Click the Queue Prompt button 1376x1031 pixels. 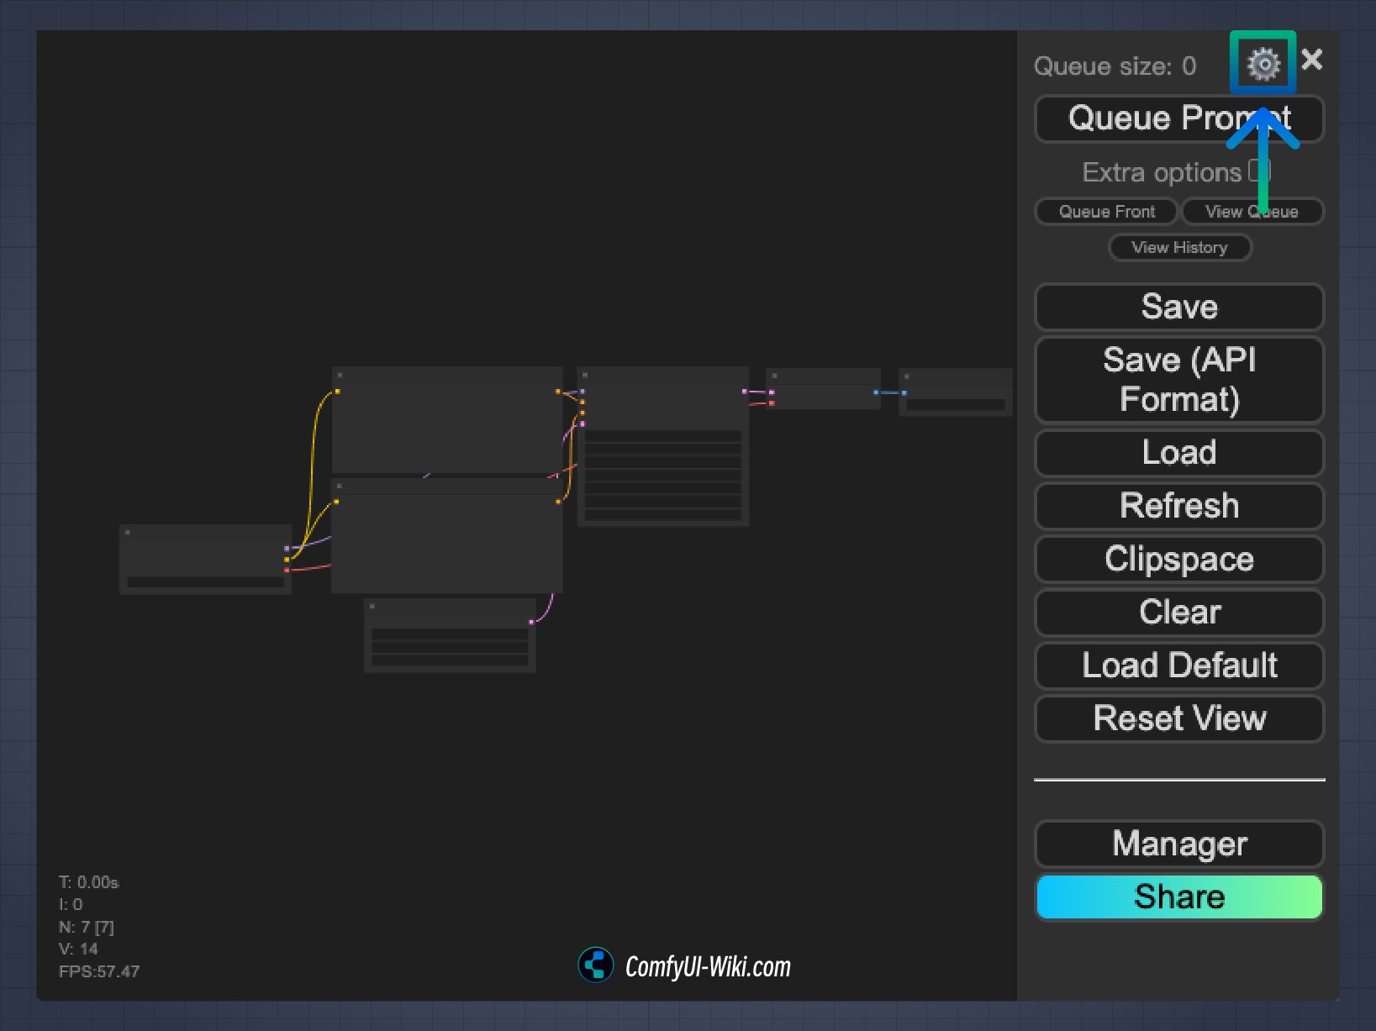[x=1178, y=118]
